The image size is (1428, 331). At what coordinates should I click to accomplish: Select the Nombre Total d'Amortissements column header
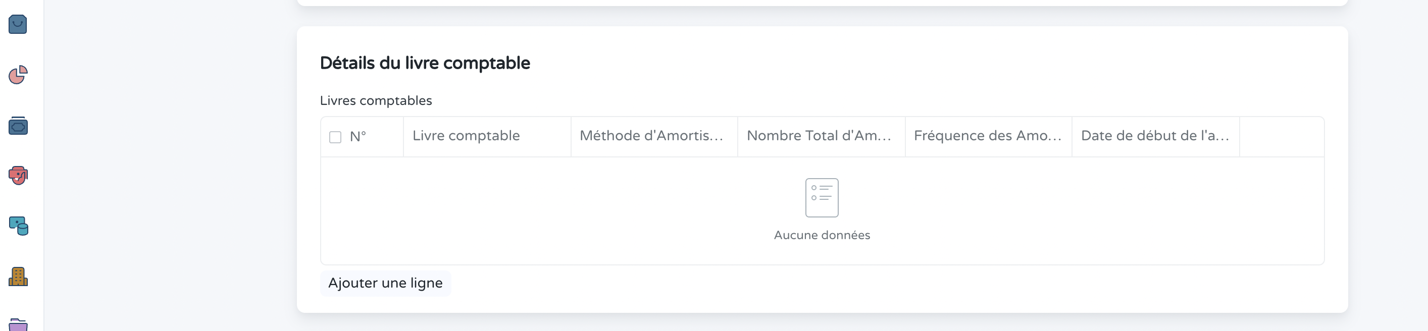pos(820,135)
